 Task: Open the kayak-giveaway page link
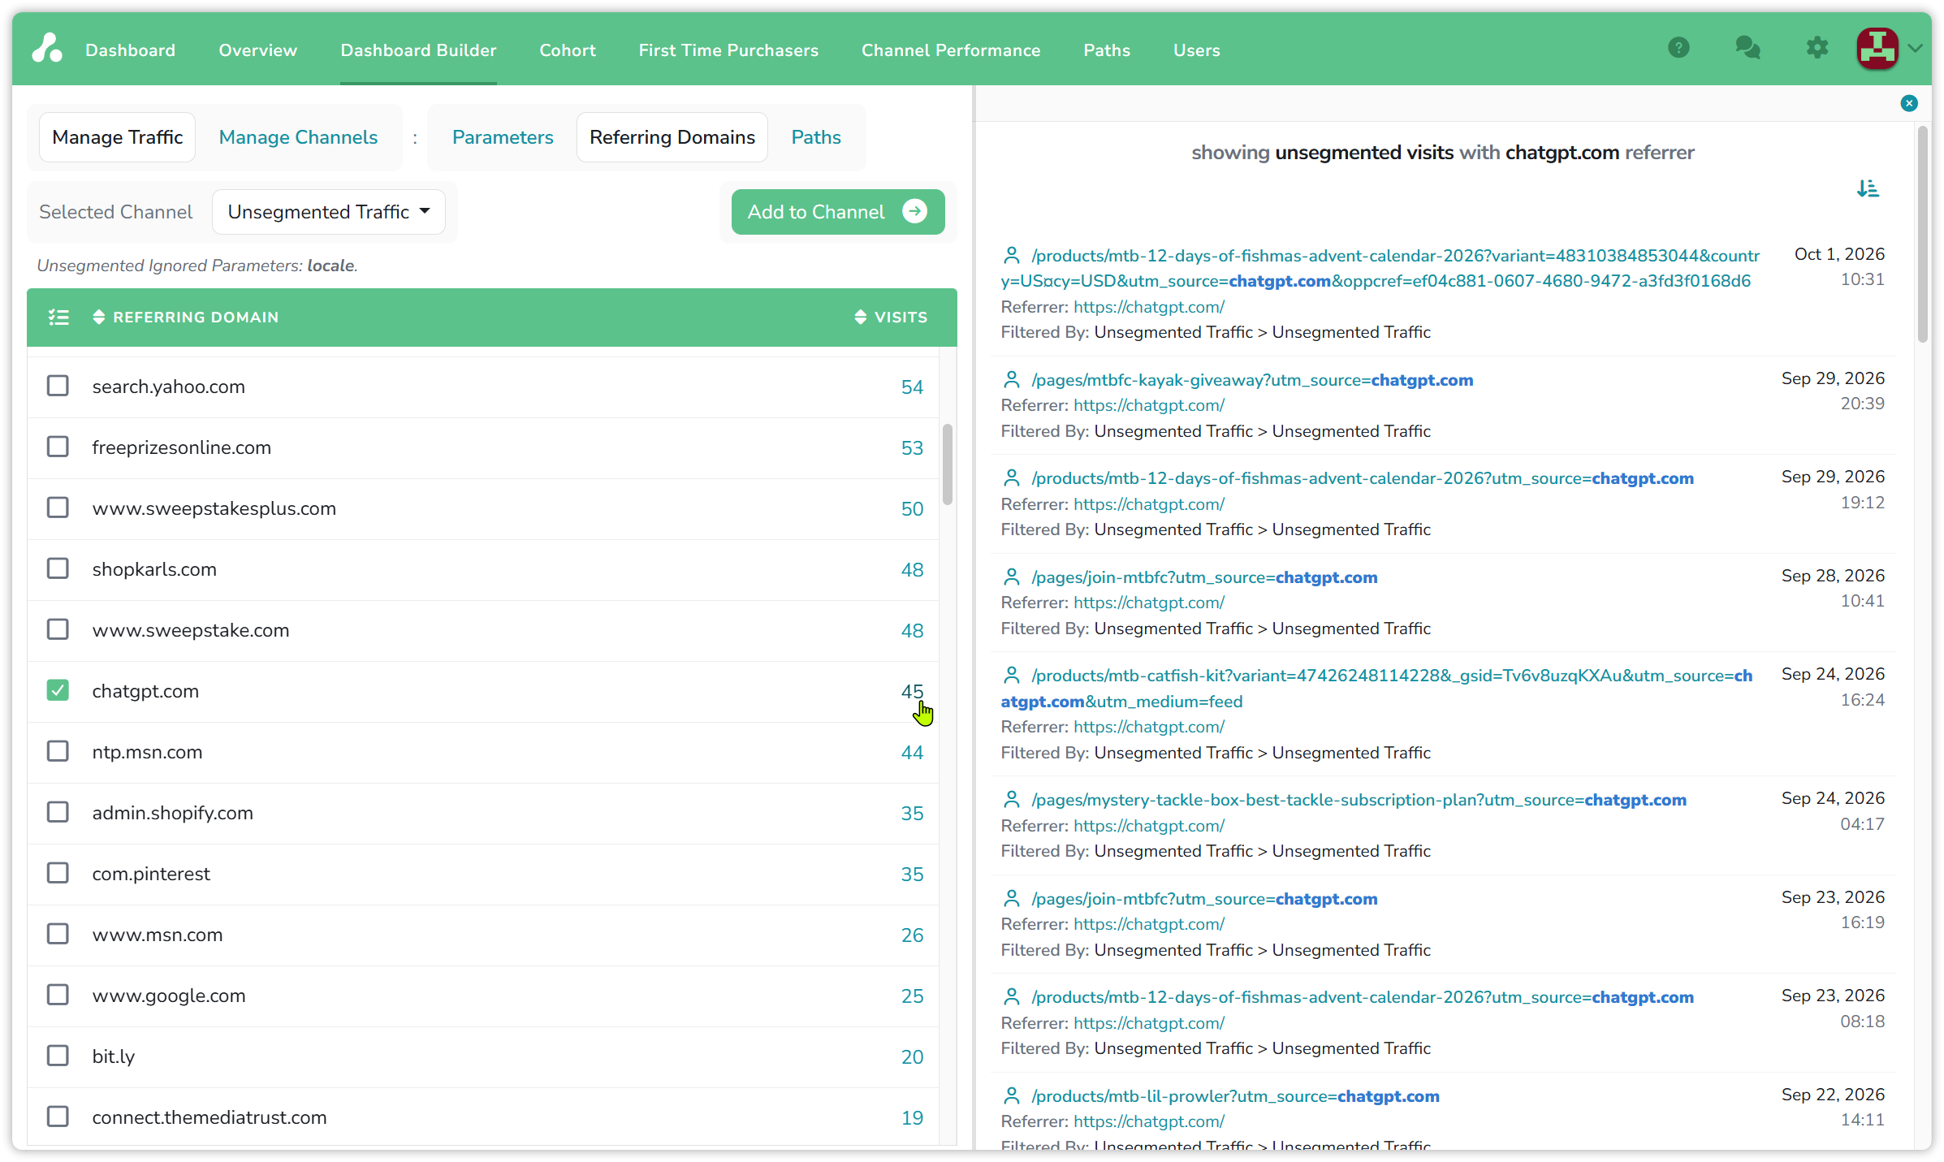click(1252, 380)
